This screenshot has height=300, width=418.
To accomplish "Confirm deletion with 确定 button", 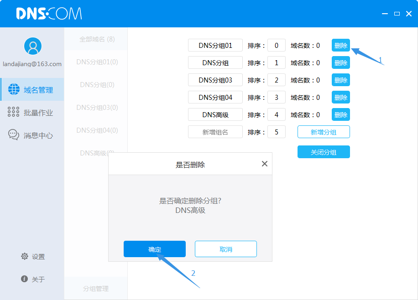I will [155, 249].
